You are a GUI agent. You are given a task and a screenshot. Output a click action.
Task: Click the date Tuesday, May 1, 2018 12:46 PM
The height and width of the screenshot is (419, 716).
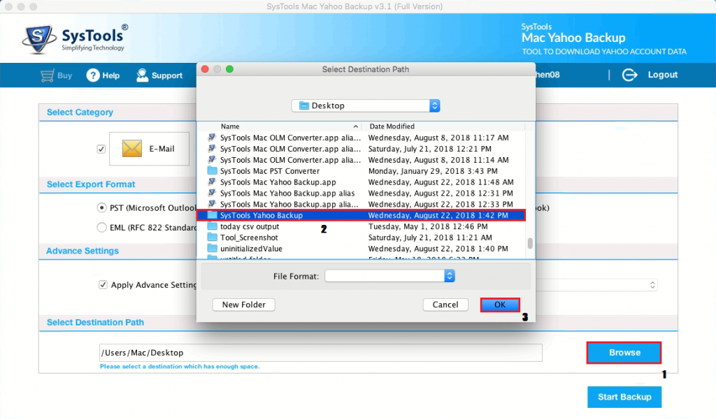[428, 226]
